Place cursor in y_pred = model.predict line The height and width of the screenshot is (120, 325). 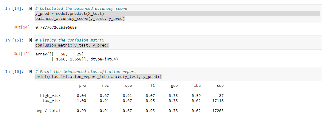pyautogui.click(x=70, y=14)
